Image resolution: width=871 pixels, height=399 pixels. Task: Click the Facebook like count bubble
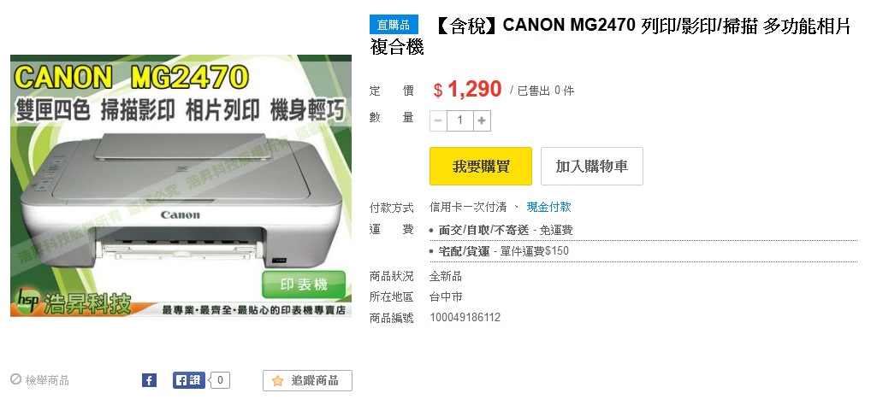(220, 380)
